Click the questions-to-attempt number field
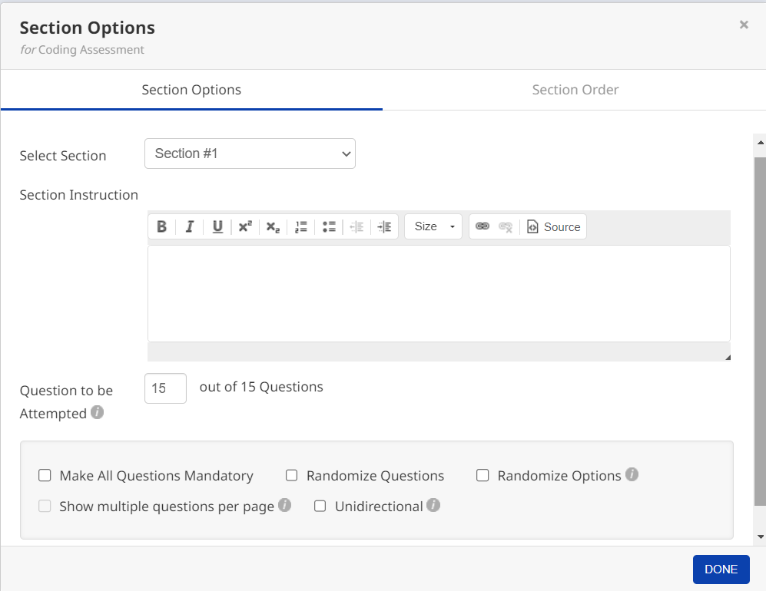 point(166,388)
